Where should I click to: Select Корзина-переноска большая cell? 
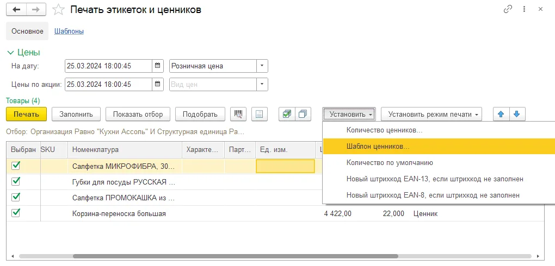125,213
